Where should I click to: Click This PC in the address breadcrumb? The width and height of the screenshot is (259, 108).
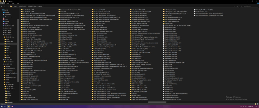tap(15, 6)
